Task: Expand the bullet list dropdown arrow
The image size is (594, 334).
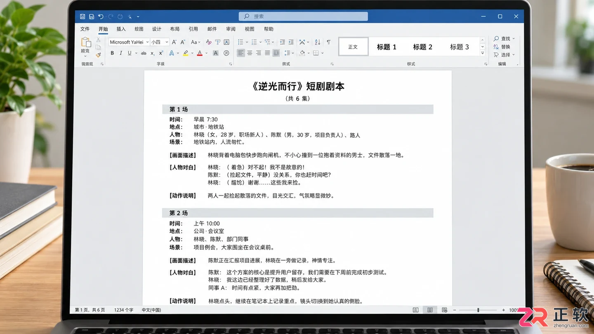Action: (x=247, y=42)
